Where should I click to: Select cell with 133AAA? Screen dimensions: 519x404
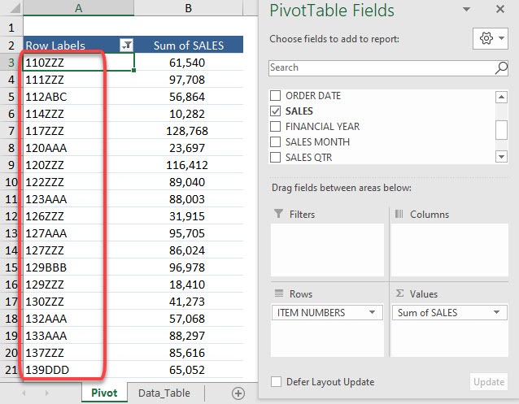click(x=78, y=336)
